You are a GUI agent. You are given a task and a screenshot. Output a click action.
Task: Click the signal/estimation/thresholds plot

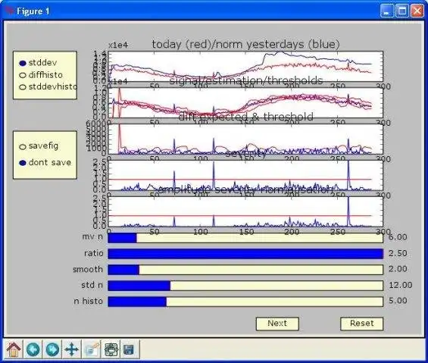click(x=245, y=103)
